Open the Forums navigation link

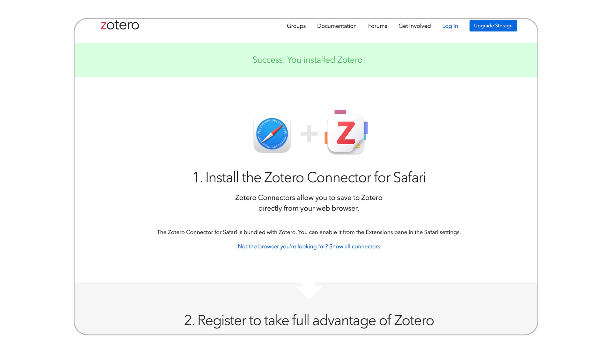(x=377, y=26)
